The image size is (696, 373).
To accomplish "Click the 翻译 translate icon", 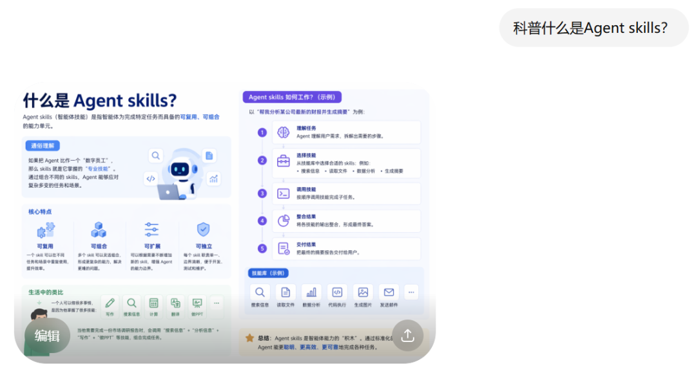I will 175,303.
